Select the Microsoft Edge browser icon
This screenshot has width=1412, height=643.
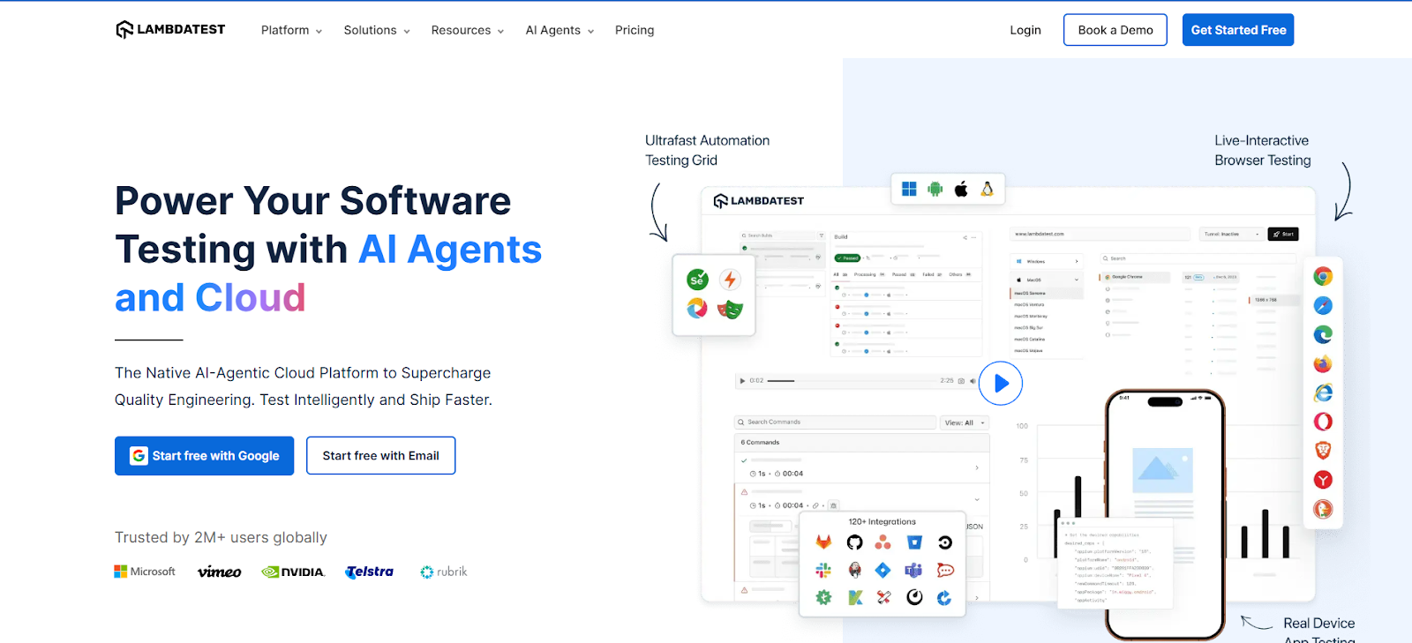(x=1323, y=334)
